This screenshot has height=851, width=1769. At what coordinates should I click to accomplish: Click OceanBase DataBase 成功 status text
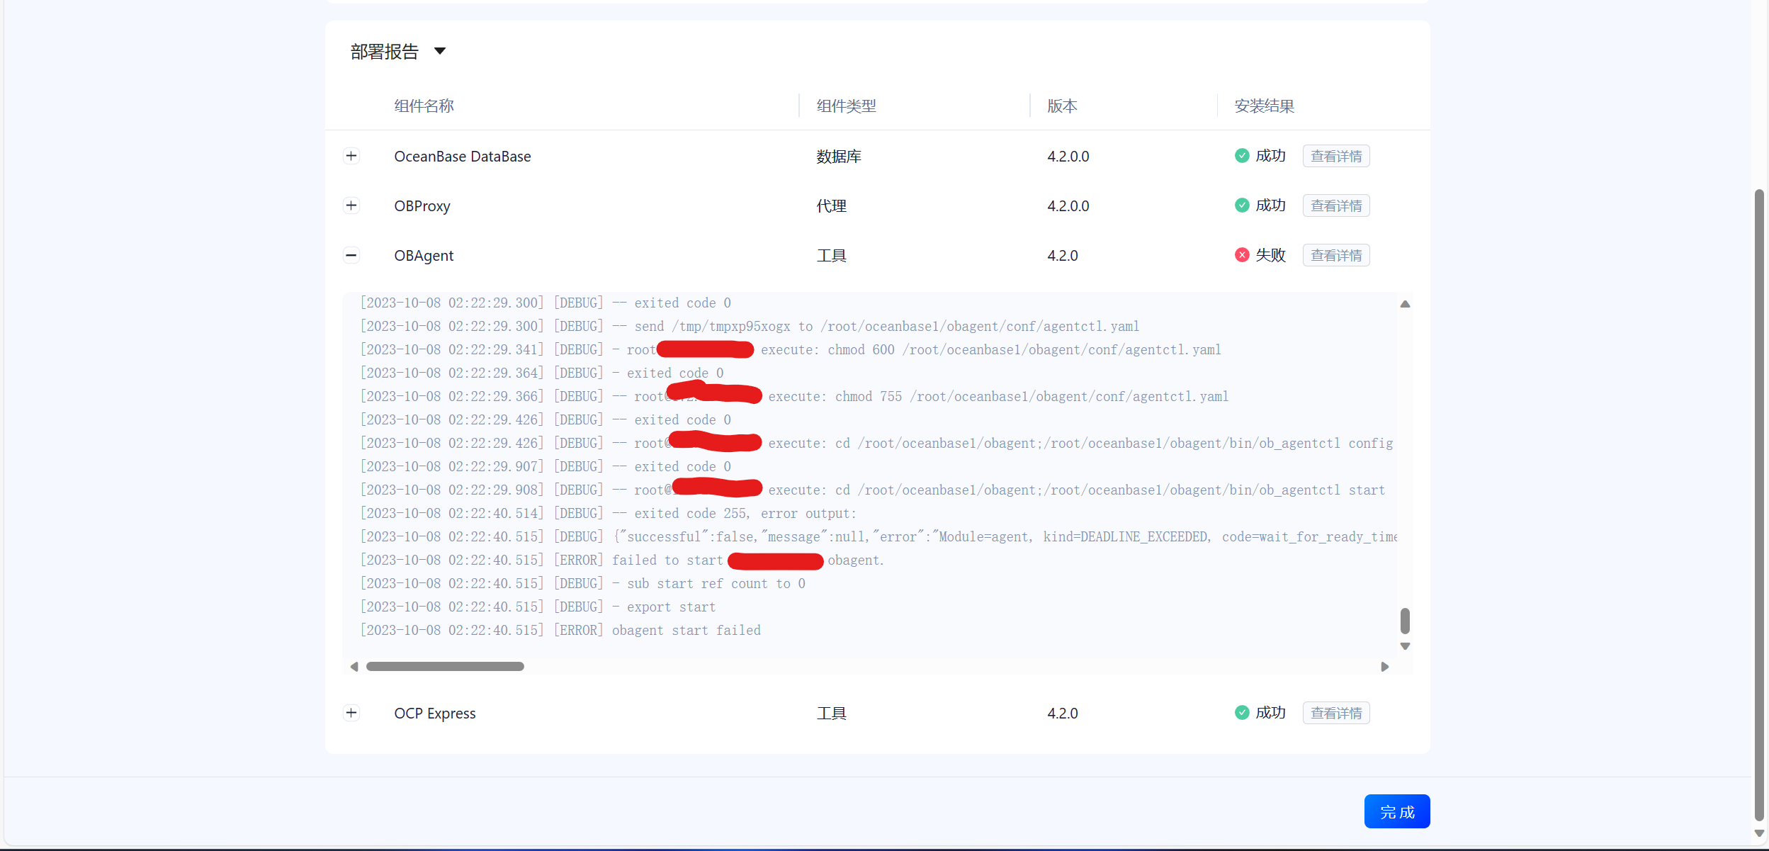(1270, 156)
